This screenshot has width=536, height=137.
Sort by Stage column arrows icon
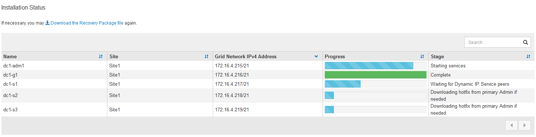[528, 56]
